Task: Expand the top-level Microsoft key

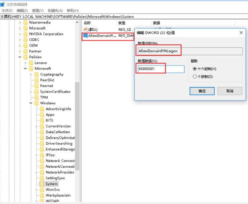Action: (x=20, y=28)
